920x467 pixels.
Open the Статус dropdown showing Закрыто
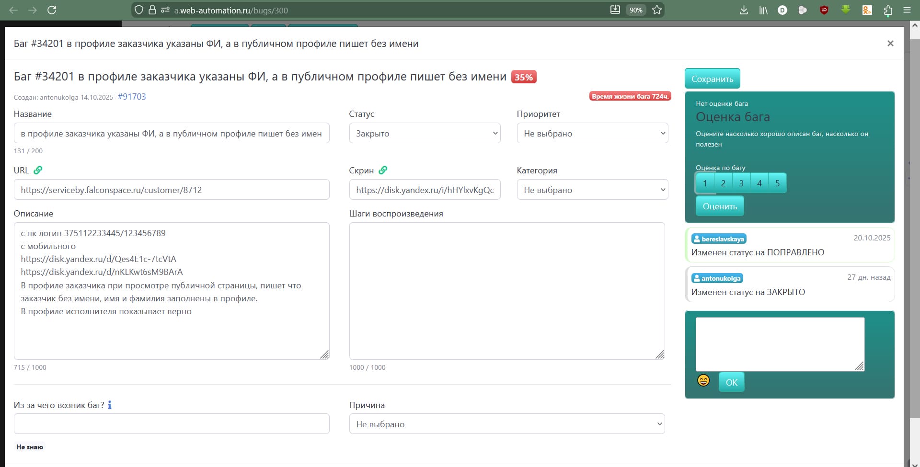click(x=425, y=133)
